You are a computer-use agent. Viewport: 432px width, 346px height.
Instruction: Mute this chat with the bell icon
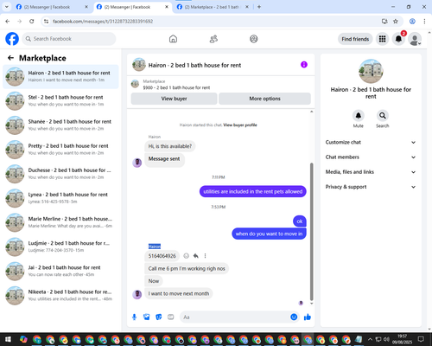click(359, 116)
